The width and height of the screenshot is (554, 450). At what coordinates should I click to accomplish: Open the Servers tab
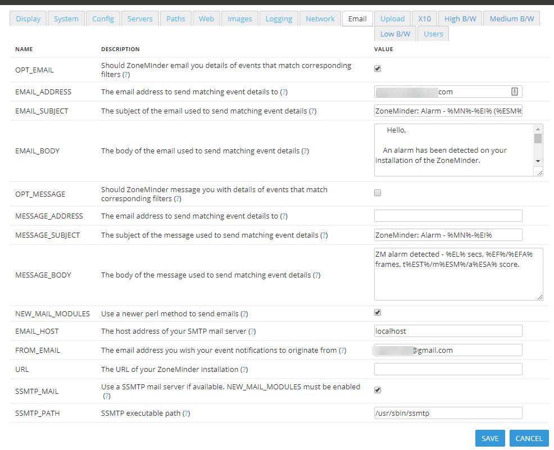coord(140,19)
